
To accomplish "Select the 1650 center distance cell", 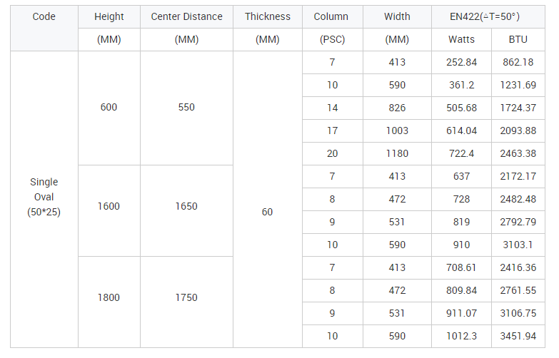I will (186, 210).
